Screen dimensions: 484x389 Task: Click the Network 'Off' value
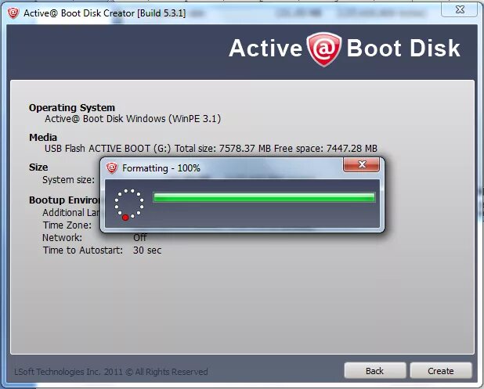140,237
